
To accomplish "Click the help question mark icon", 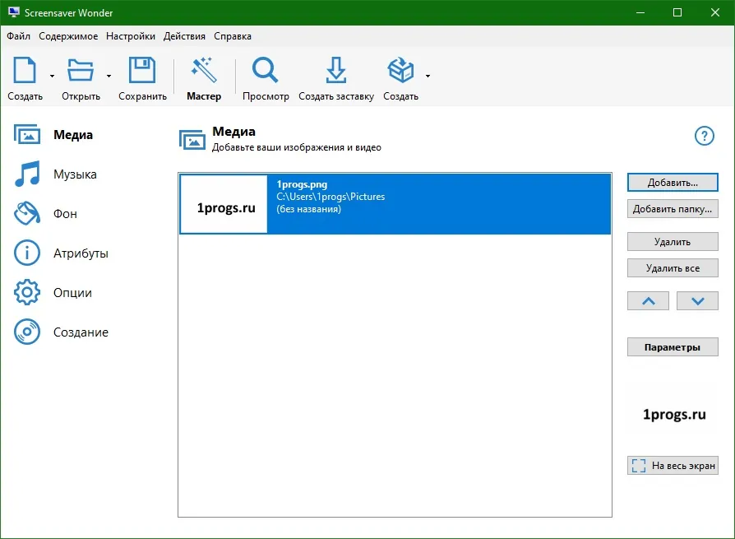I will click(704, 136).
